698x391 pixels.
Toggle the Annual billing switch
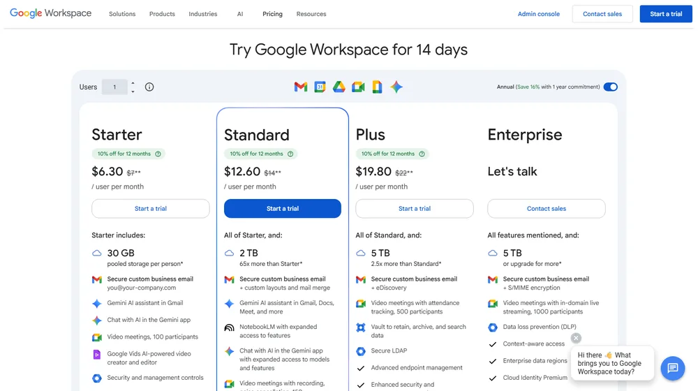pyautogui.click(x=610, y=87)
